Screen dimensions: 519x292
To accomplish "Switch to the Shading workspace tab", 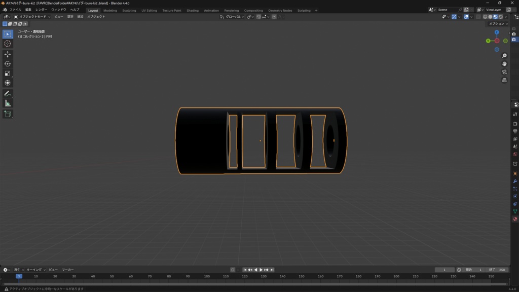I will tap(193, 11).
